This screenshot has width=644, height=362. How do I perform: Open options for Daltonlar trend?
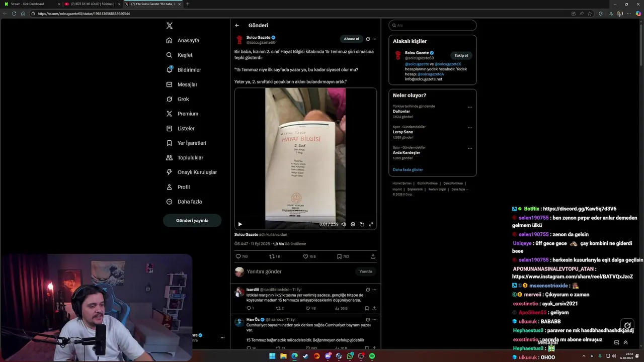pyautogui.click(x=470, y=107)
